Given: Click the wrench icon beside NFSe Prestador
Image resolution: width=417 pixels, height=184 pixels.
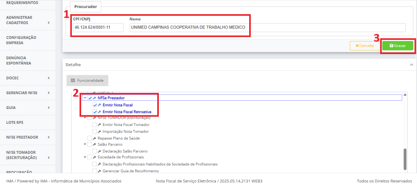Looking at the screenshot, I should tap(94, 98).
